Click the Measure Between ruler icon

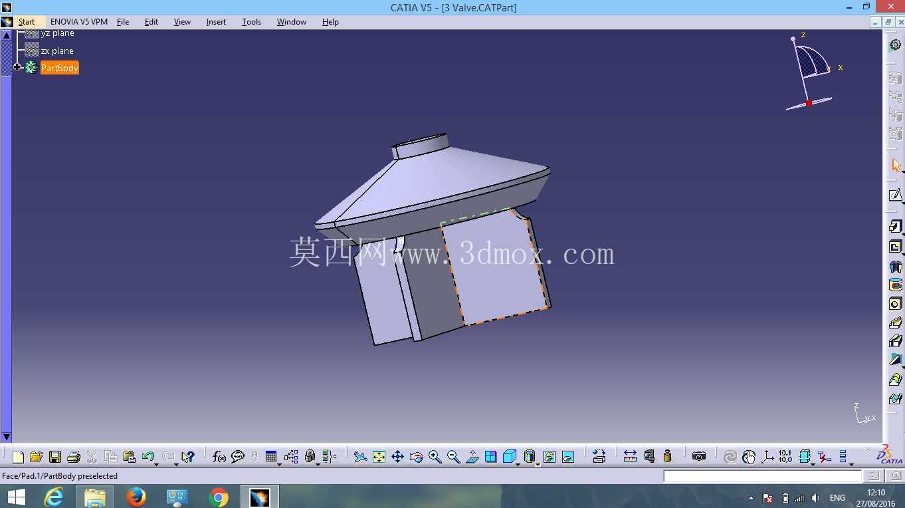point(630,457)
